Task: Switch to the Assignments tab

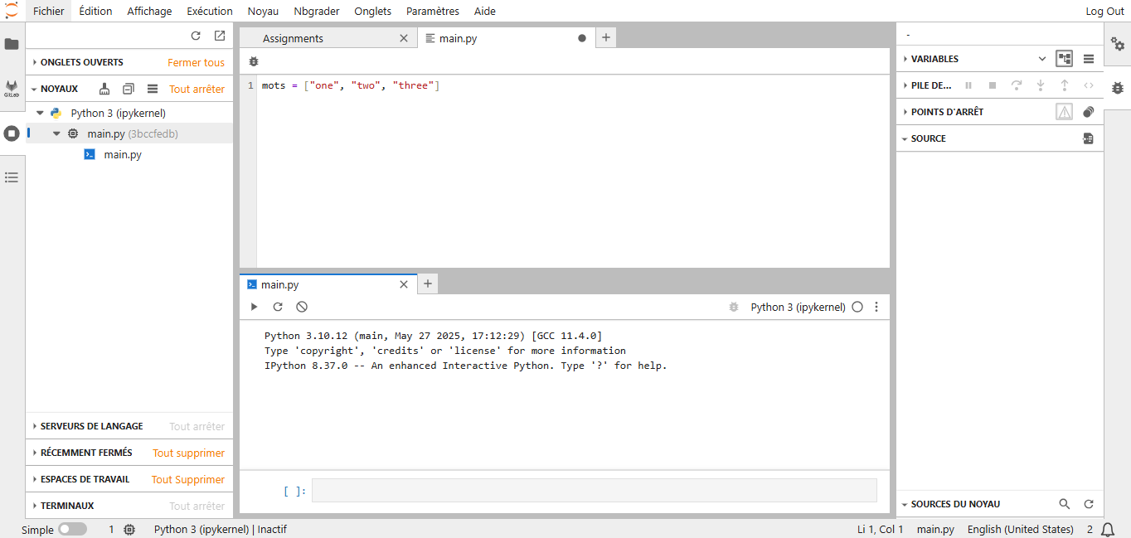Action: pos(293,38)
